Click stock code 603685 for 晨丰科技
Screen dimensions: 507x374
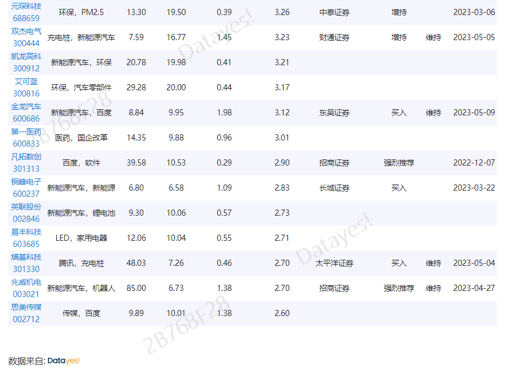(26, 244)
